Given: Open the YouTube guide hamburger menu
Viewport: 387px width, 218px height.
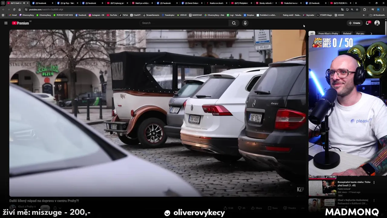Looking at the screenshot, I should 6,23.
